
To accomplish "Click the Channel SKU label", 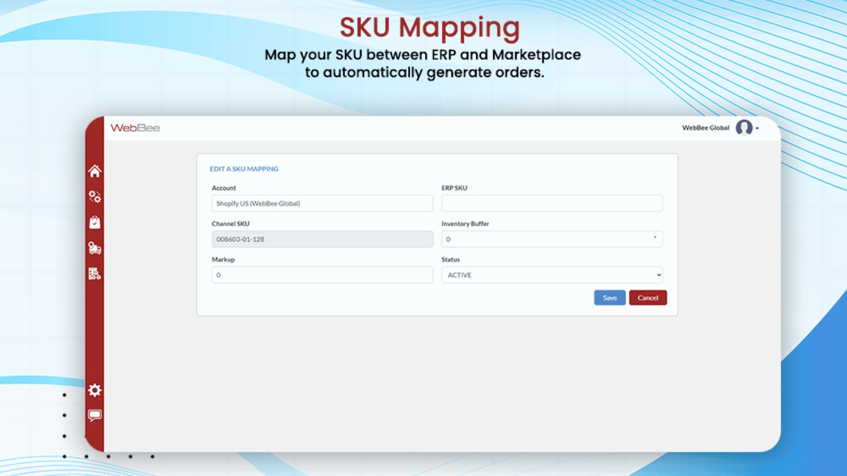I will (x=231, y=224).
